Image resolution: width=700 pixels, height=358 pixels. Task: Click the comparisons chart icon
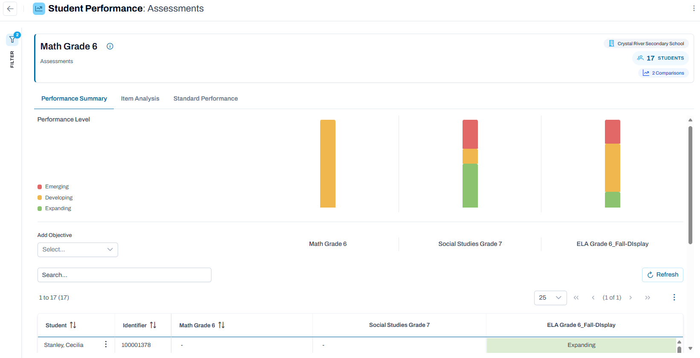click(646, 73)
